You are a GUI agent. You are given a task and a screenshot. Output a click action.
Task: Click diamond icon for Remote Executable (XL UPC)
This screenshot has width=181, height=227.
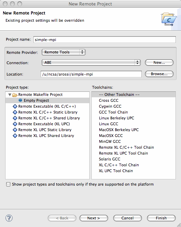15,124
